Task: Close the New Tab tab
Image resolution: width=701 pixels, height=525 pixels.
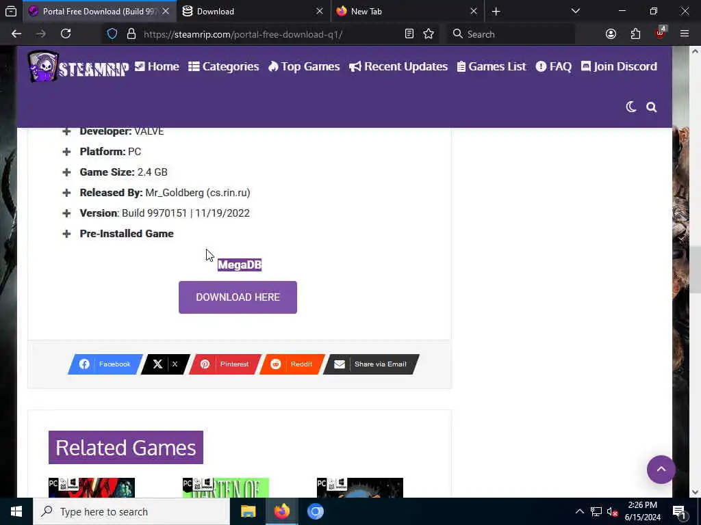Action: (474, 11)
